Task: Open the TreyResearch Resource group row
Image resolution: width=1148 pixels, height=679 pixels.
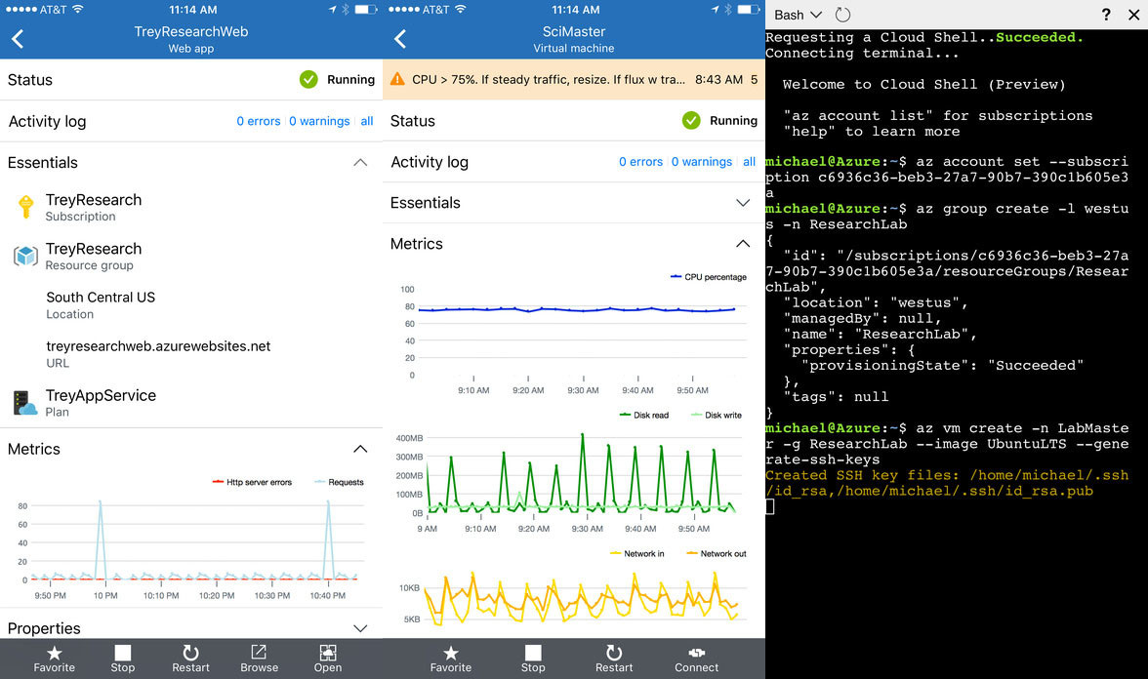Action: click(191, 256)
